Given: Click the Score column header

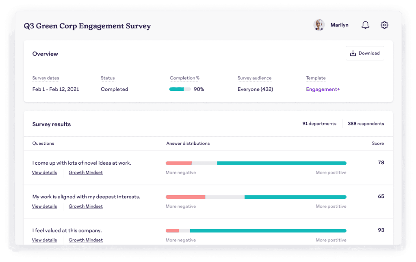Looking at the screenshot, I should [x=378, y=143].
